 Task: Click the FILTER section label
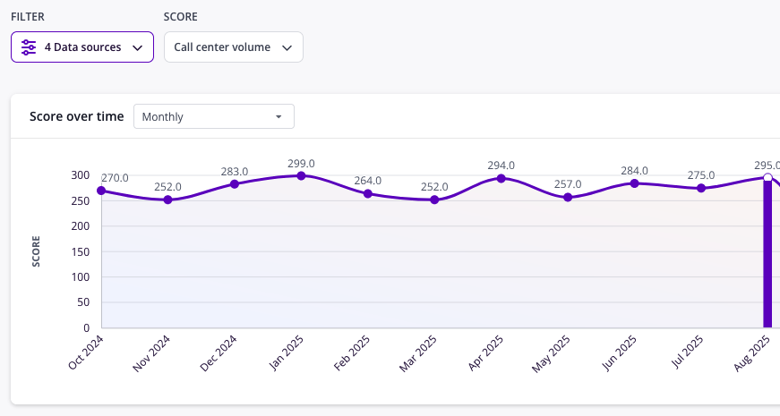click(28, 17)
